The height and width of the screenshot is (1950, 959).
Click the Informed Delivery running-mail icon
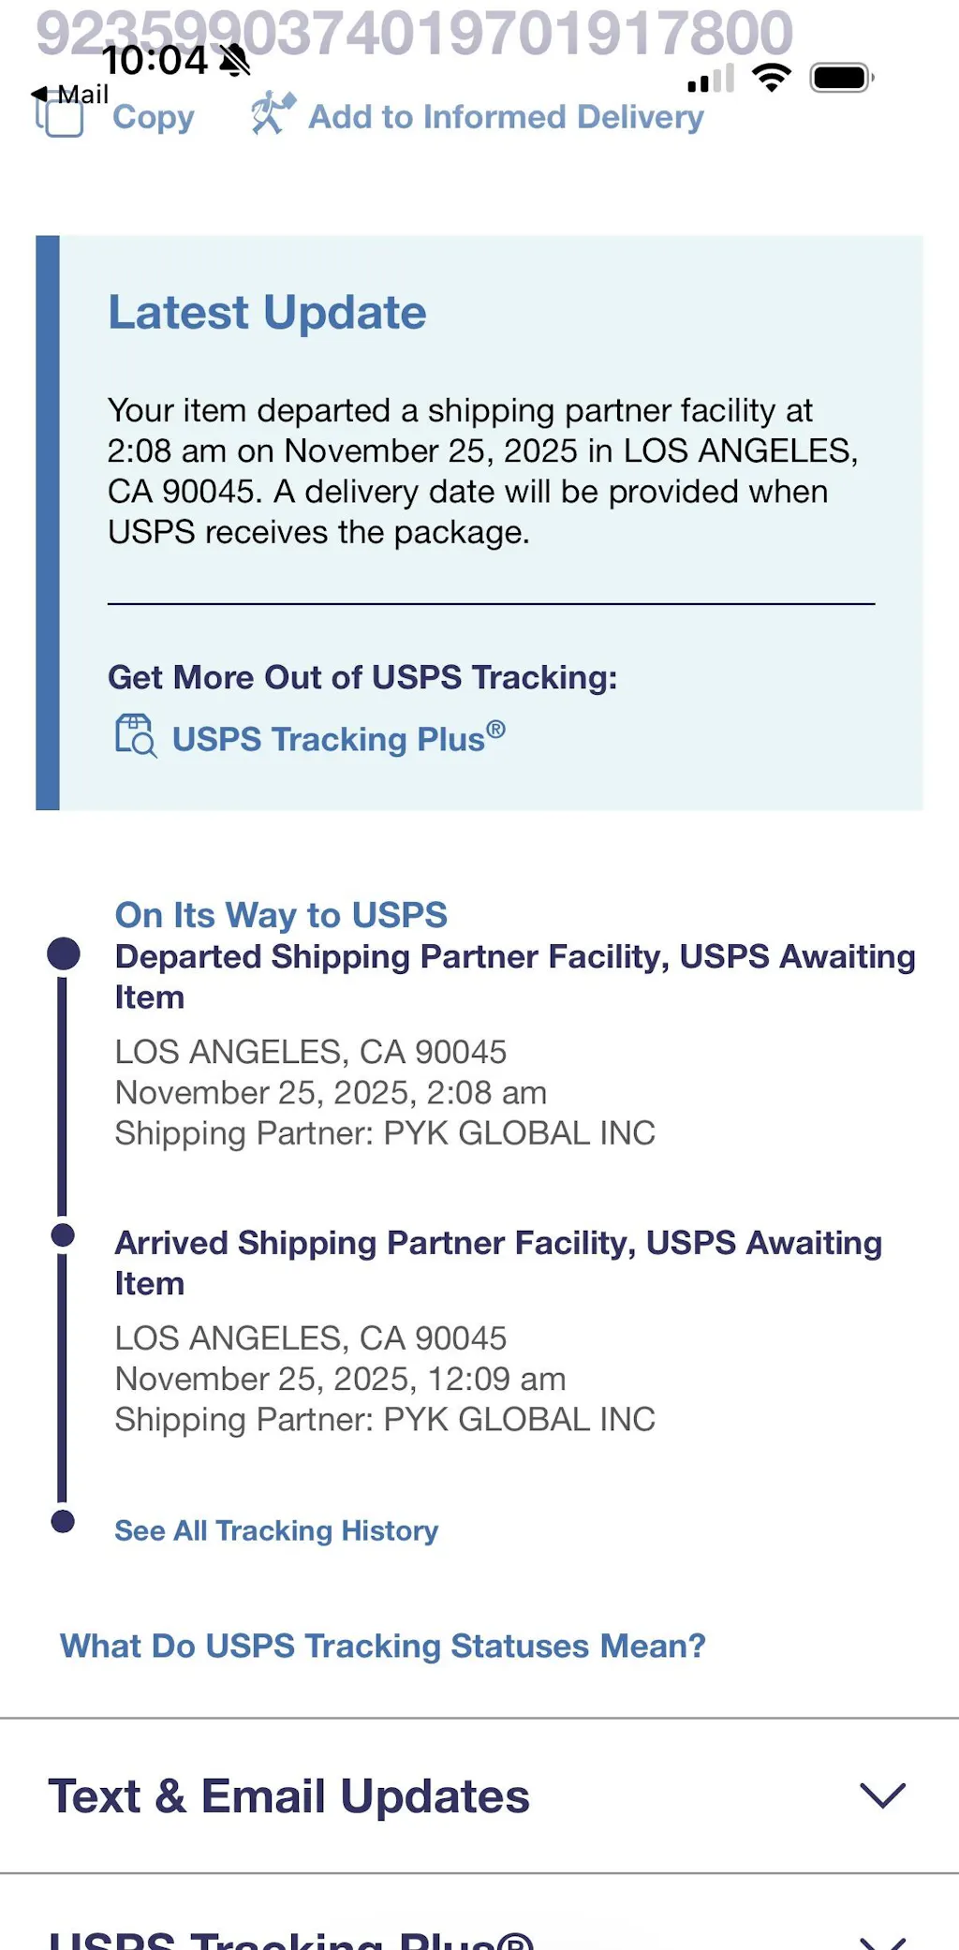coord(273,114)
